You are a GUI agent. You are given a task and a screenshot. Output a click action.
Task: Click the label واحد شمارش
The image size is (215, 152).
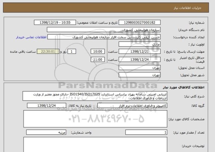[x=81, y=133]
